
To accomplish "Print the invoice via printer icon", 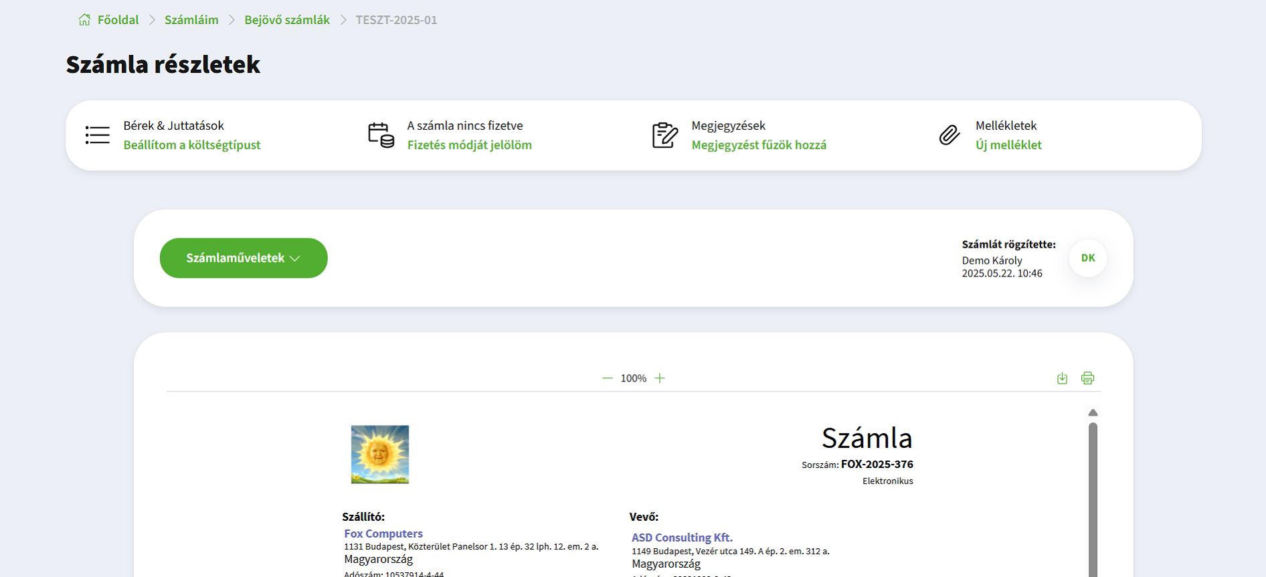I will 1087,378.
